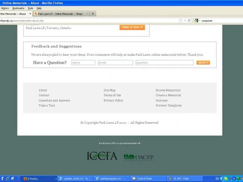
Task: Click the Google search engine icon
Action: (196, 20)
